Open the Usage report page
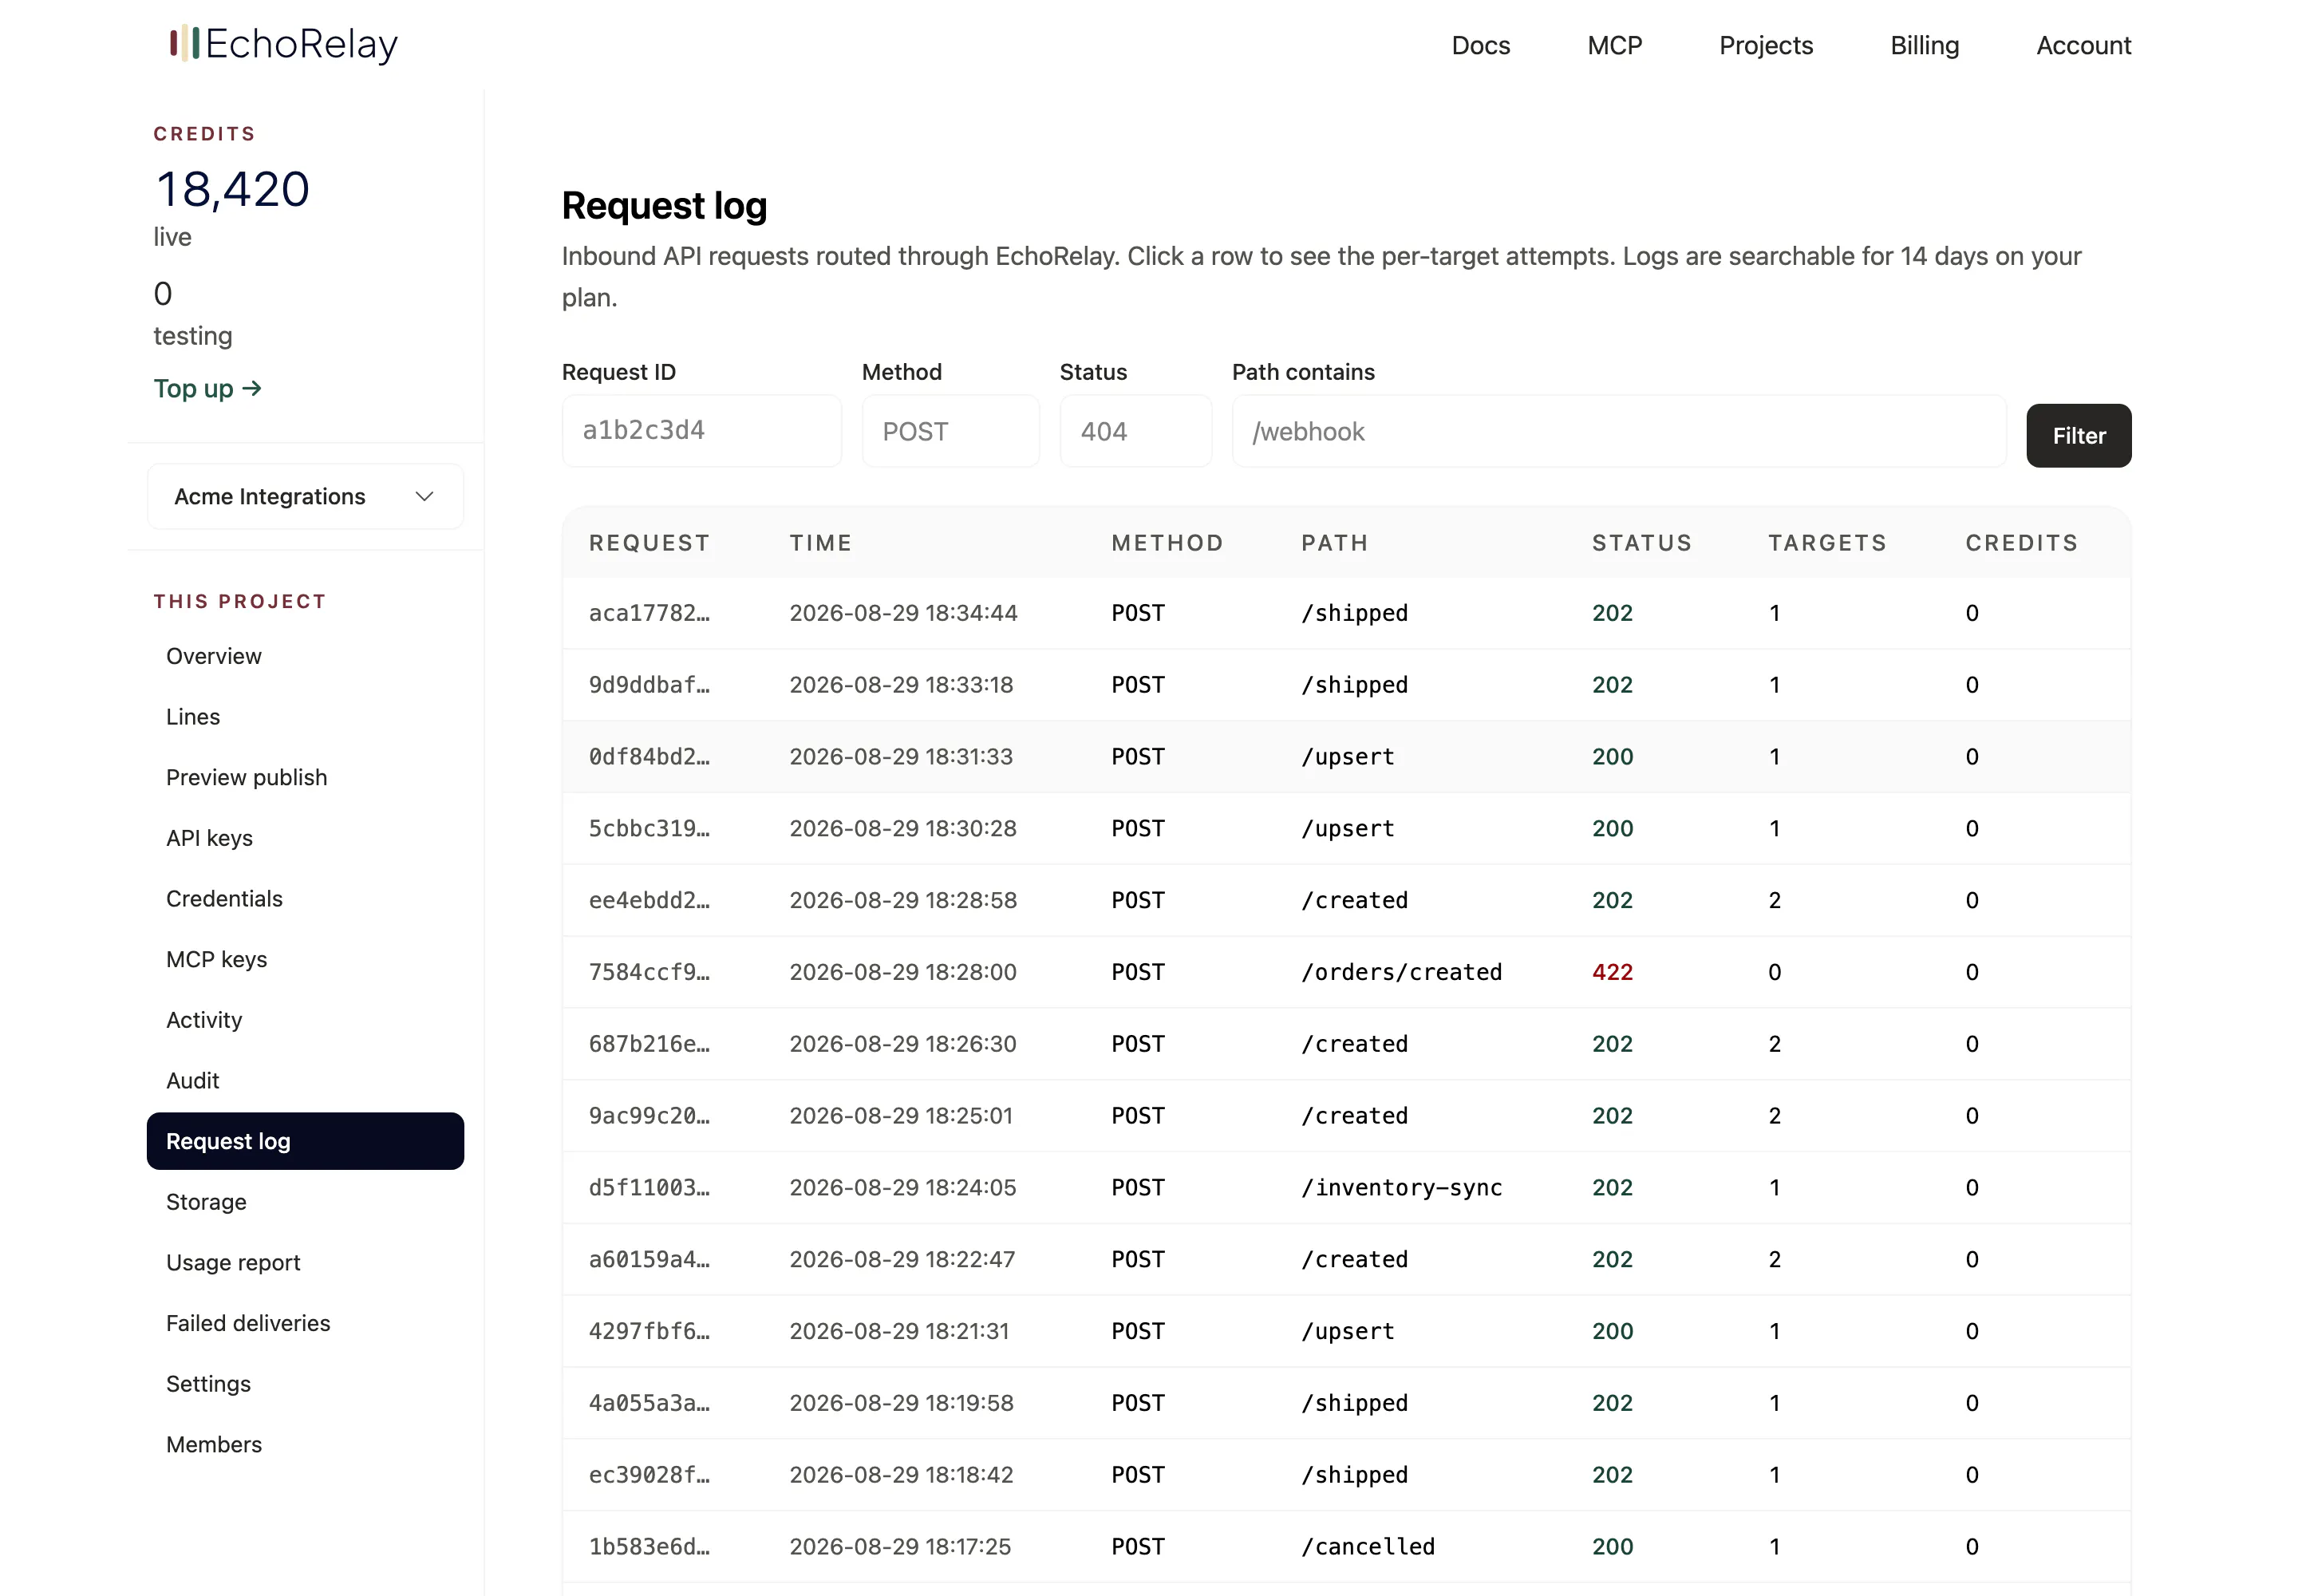The height and width of the screenshot is (1596, 2298). pyautogui.click(x=305, y=1263)
